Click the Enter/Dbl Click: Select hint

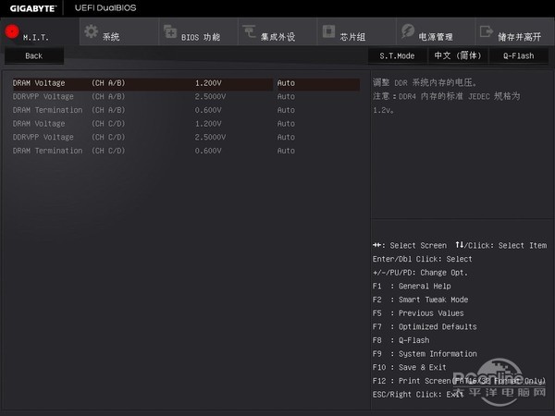423,259
